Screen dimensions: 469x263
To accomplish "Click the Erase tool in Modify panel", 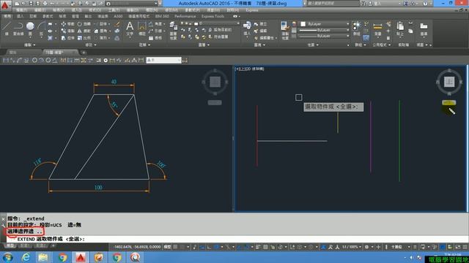I will [117, 24].
